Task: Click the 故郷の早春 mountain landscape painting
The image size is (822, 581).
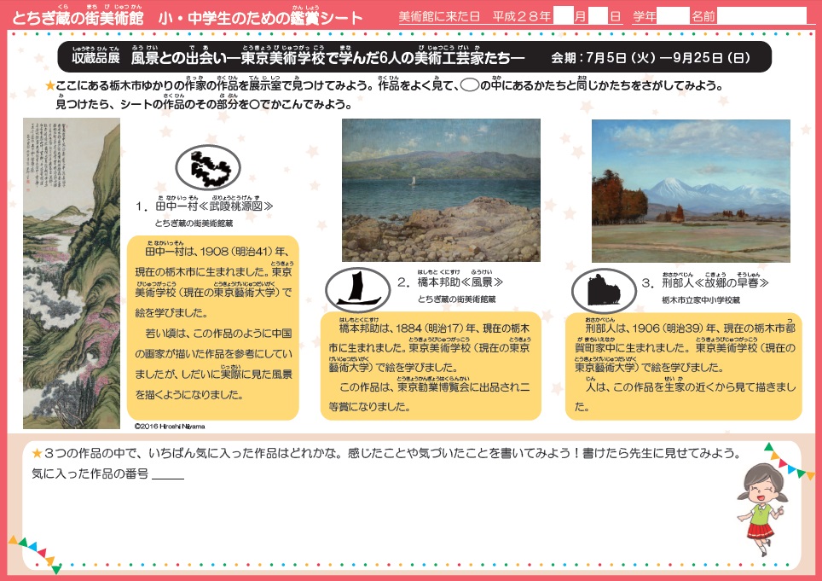Action: [691, 191]
